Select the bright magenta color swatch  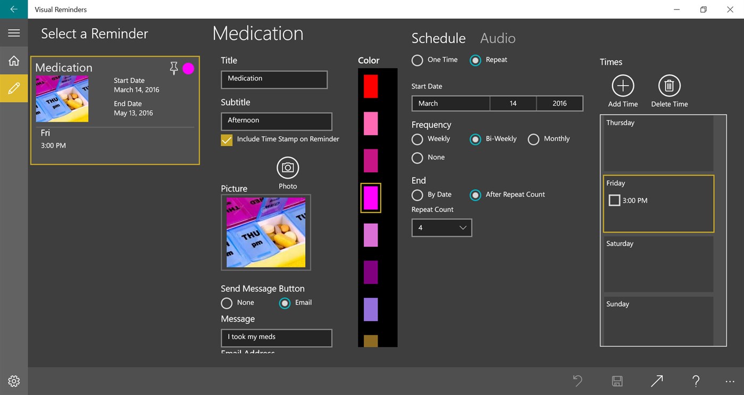(x=371, y=198)
